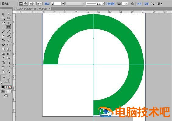Open the 基本 brush definition dropdown
This screenshot has width=172, height=121.
[x=103, y=4]
